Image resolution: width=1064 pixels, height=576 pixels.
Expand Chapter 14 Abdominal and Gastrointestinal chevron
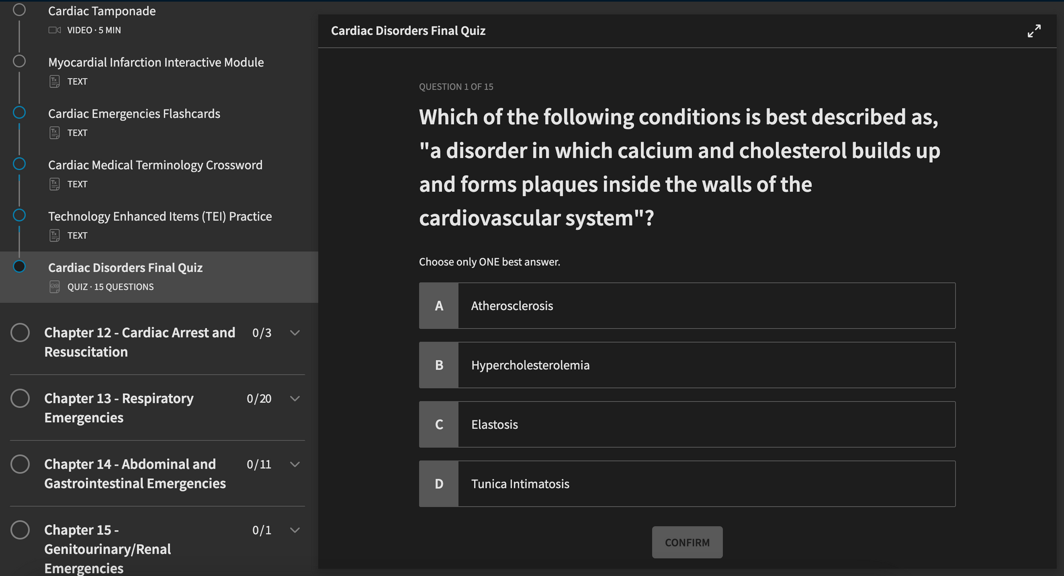click(x=295, y=465)
